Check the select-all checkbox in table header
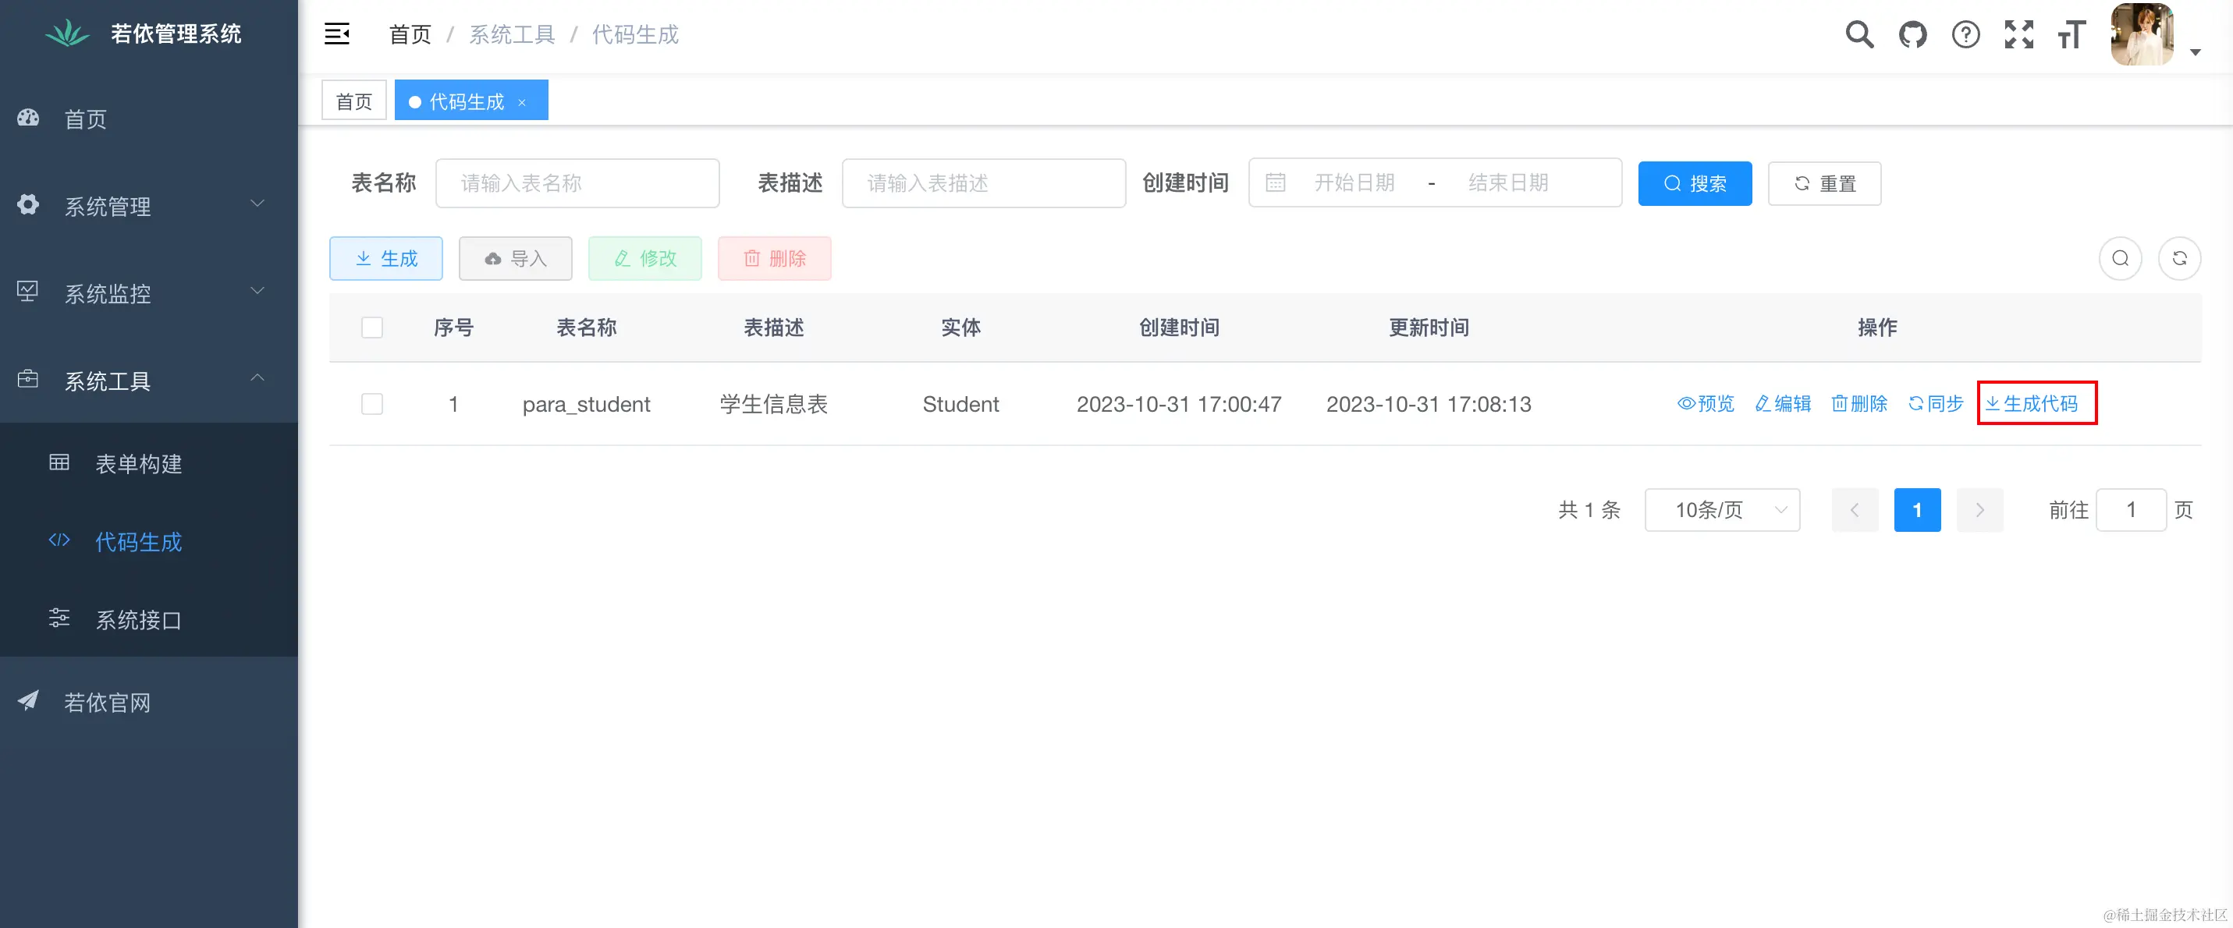 click(372, 328)
